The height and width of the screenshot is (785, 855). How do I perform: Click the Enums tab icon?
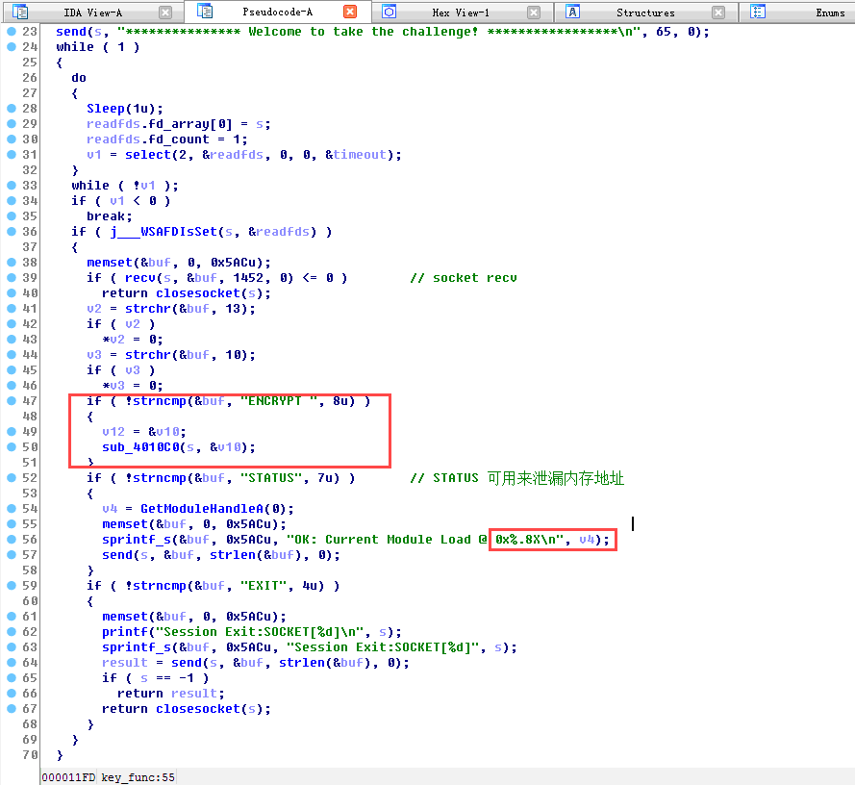coord(758,13)
